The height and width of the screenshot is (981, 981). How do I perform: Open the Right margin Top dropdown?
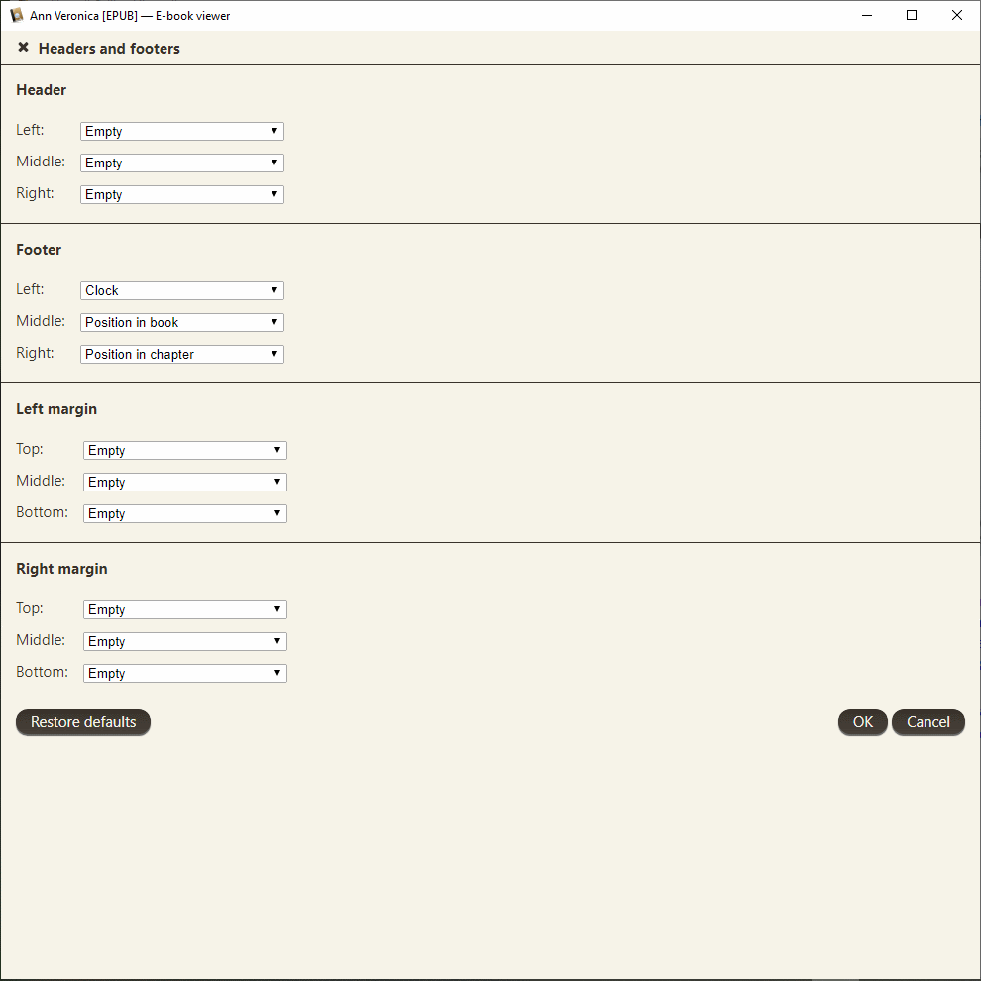[185, 610]
